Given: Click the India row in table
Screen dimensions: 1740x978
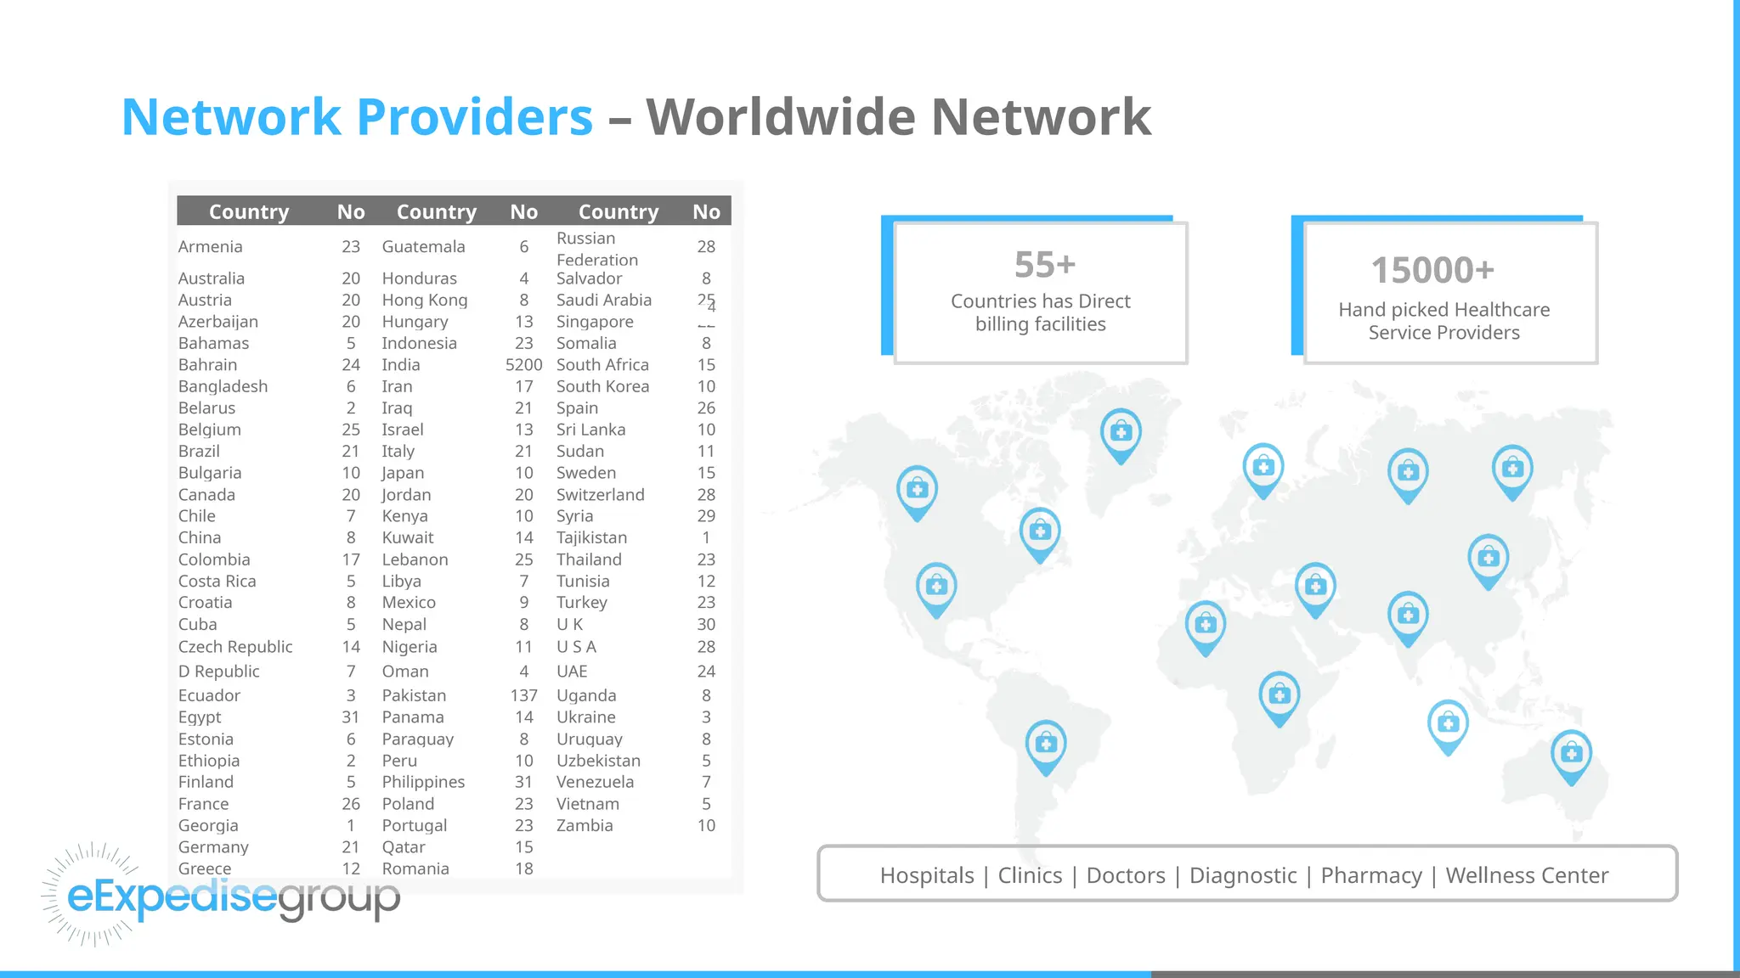Looking at the screenshot, I should (x=401, y=365).
